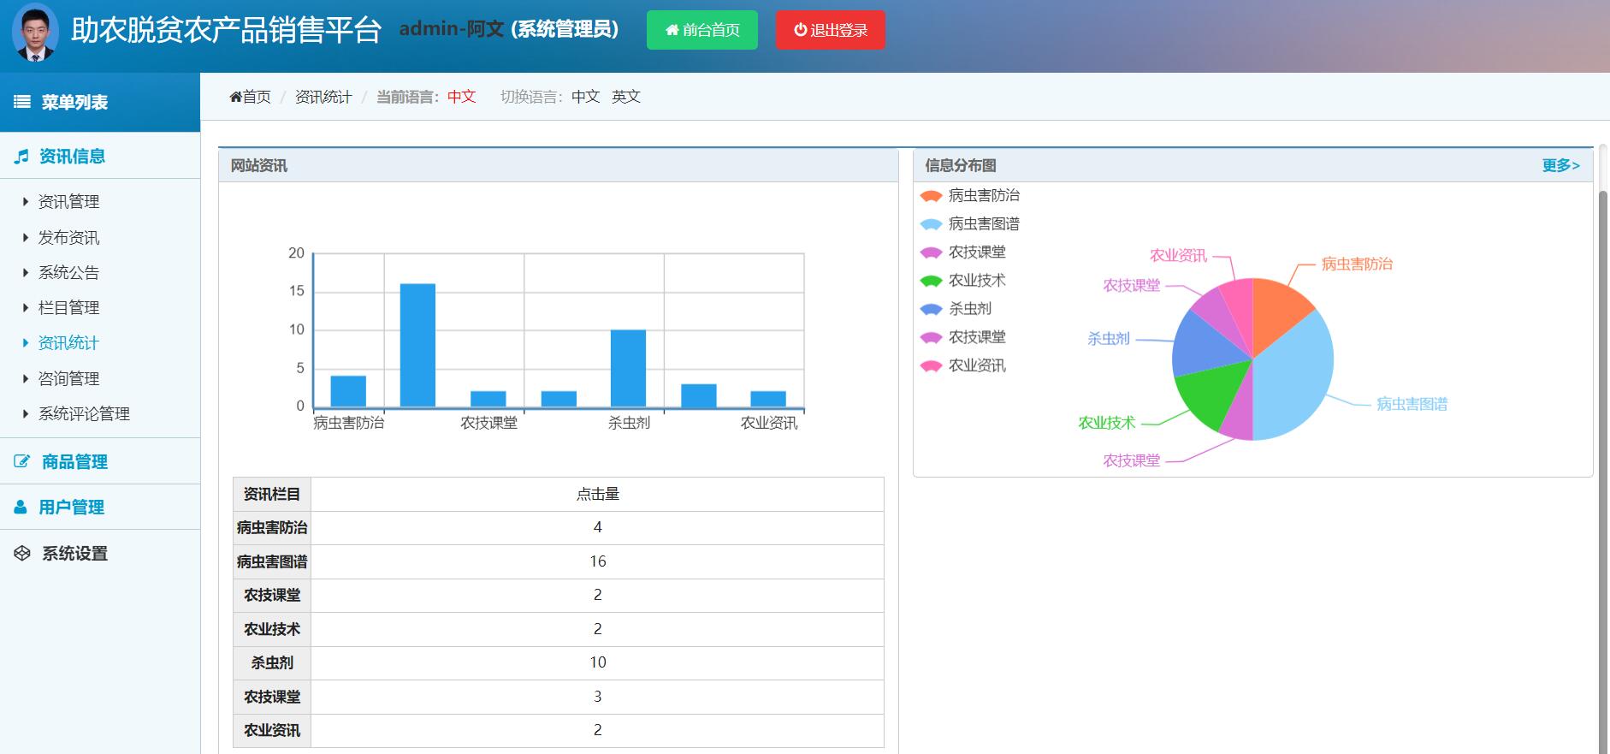The height and width of the screenshot is (754, 1610).
Task: Click the 农业资讯 bar in the chart
Action: (x=768, y=399)
